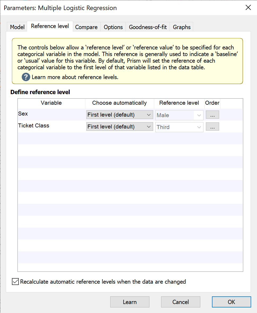Image resolution: width=257 pixels, height=313 pixels.
Task: Click the Order ellipsis button for Ticket Class
Action: 212,127
